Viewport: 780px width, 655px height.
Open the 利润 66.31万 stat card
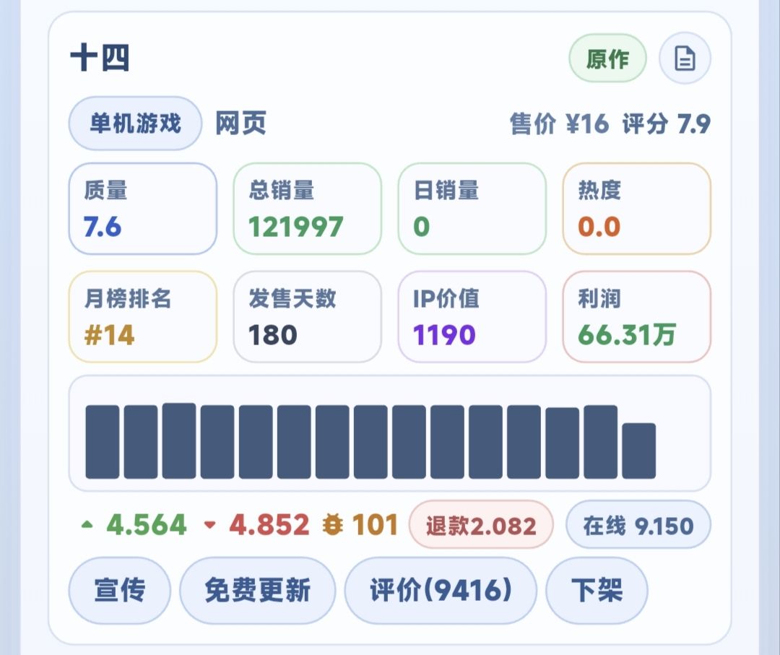[x=637, y=317]
